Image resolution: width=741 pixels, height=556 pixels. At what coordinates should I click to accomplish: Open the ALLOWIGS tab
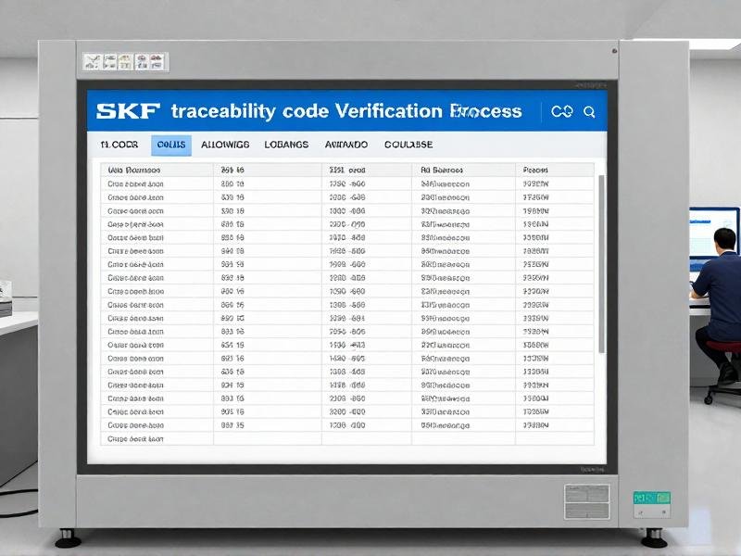click(225, 145)
